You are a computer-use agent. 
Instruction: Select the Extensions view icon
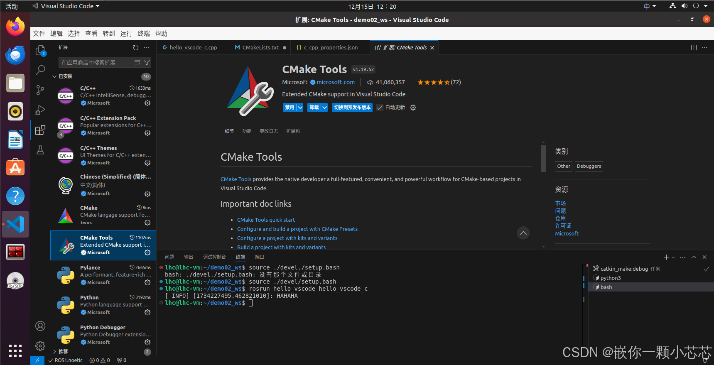[x=40, y=130]
